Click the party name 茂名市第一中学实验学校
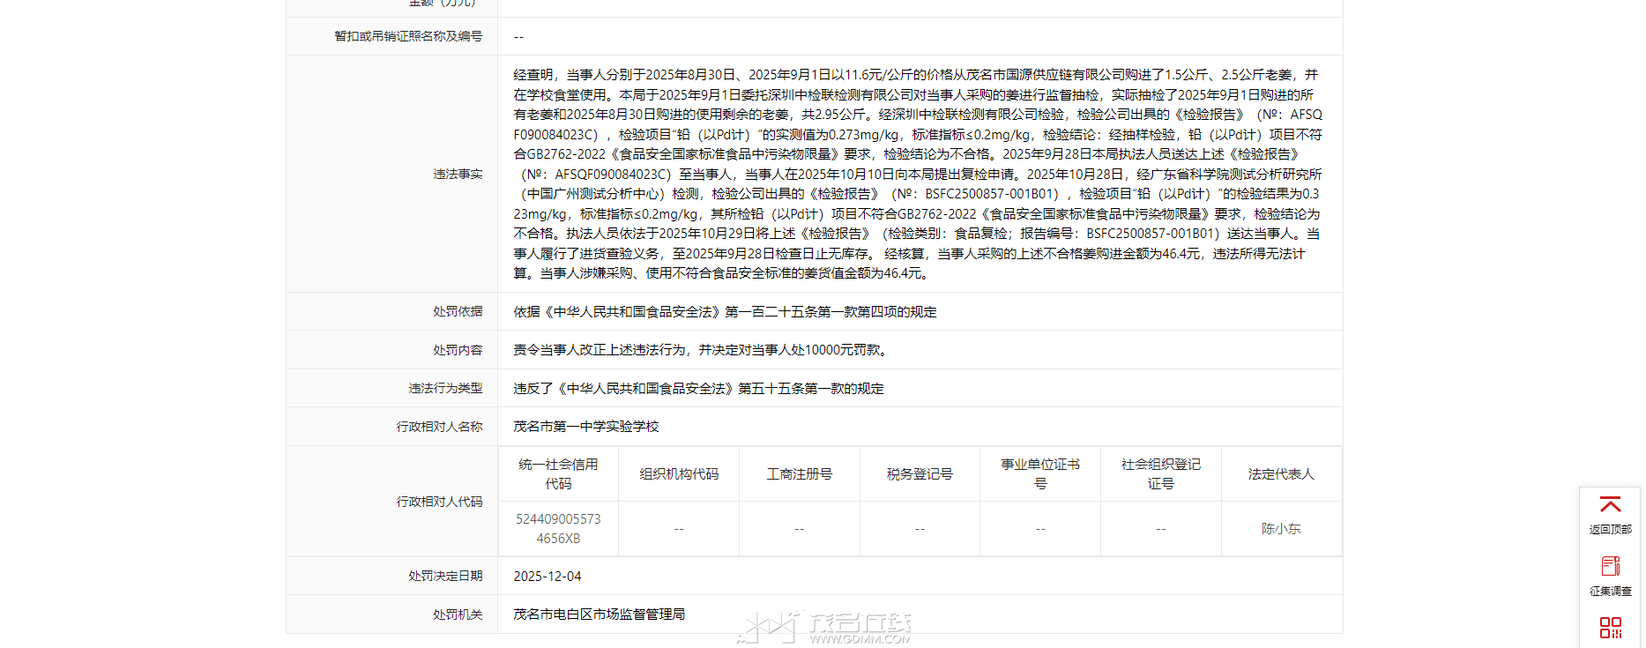The width and height of the screenshot is (1646, 648). tap(586, 427)
